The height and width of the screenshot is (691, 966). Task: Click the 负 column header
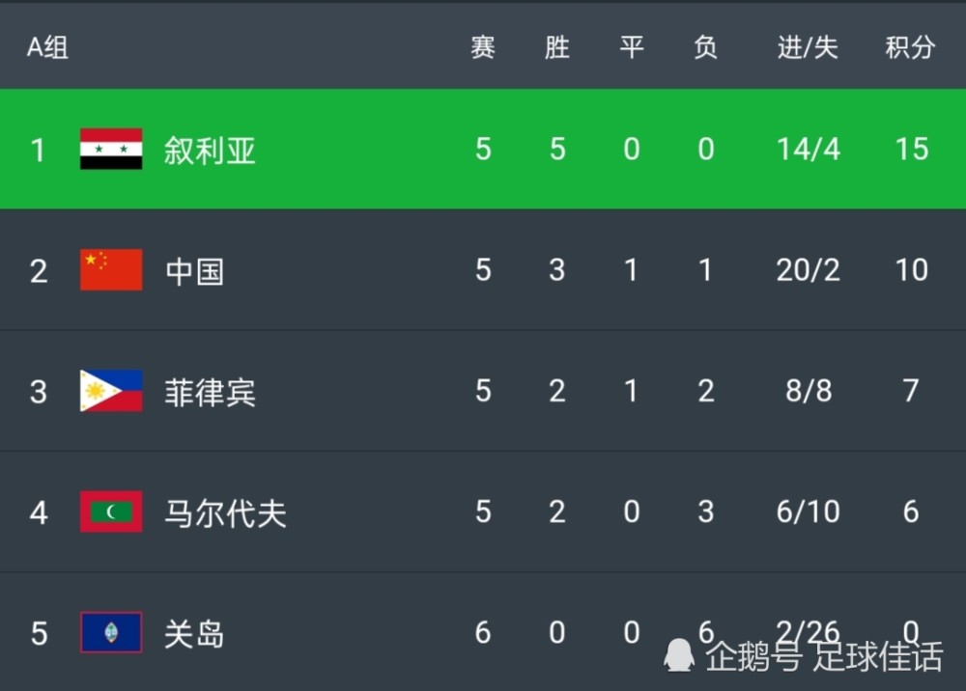click(x=705, y=47)
